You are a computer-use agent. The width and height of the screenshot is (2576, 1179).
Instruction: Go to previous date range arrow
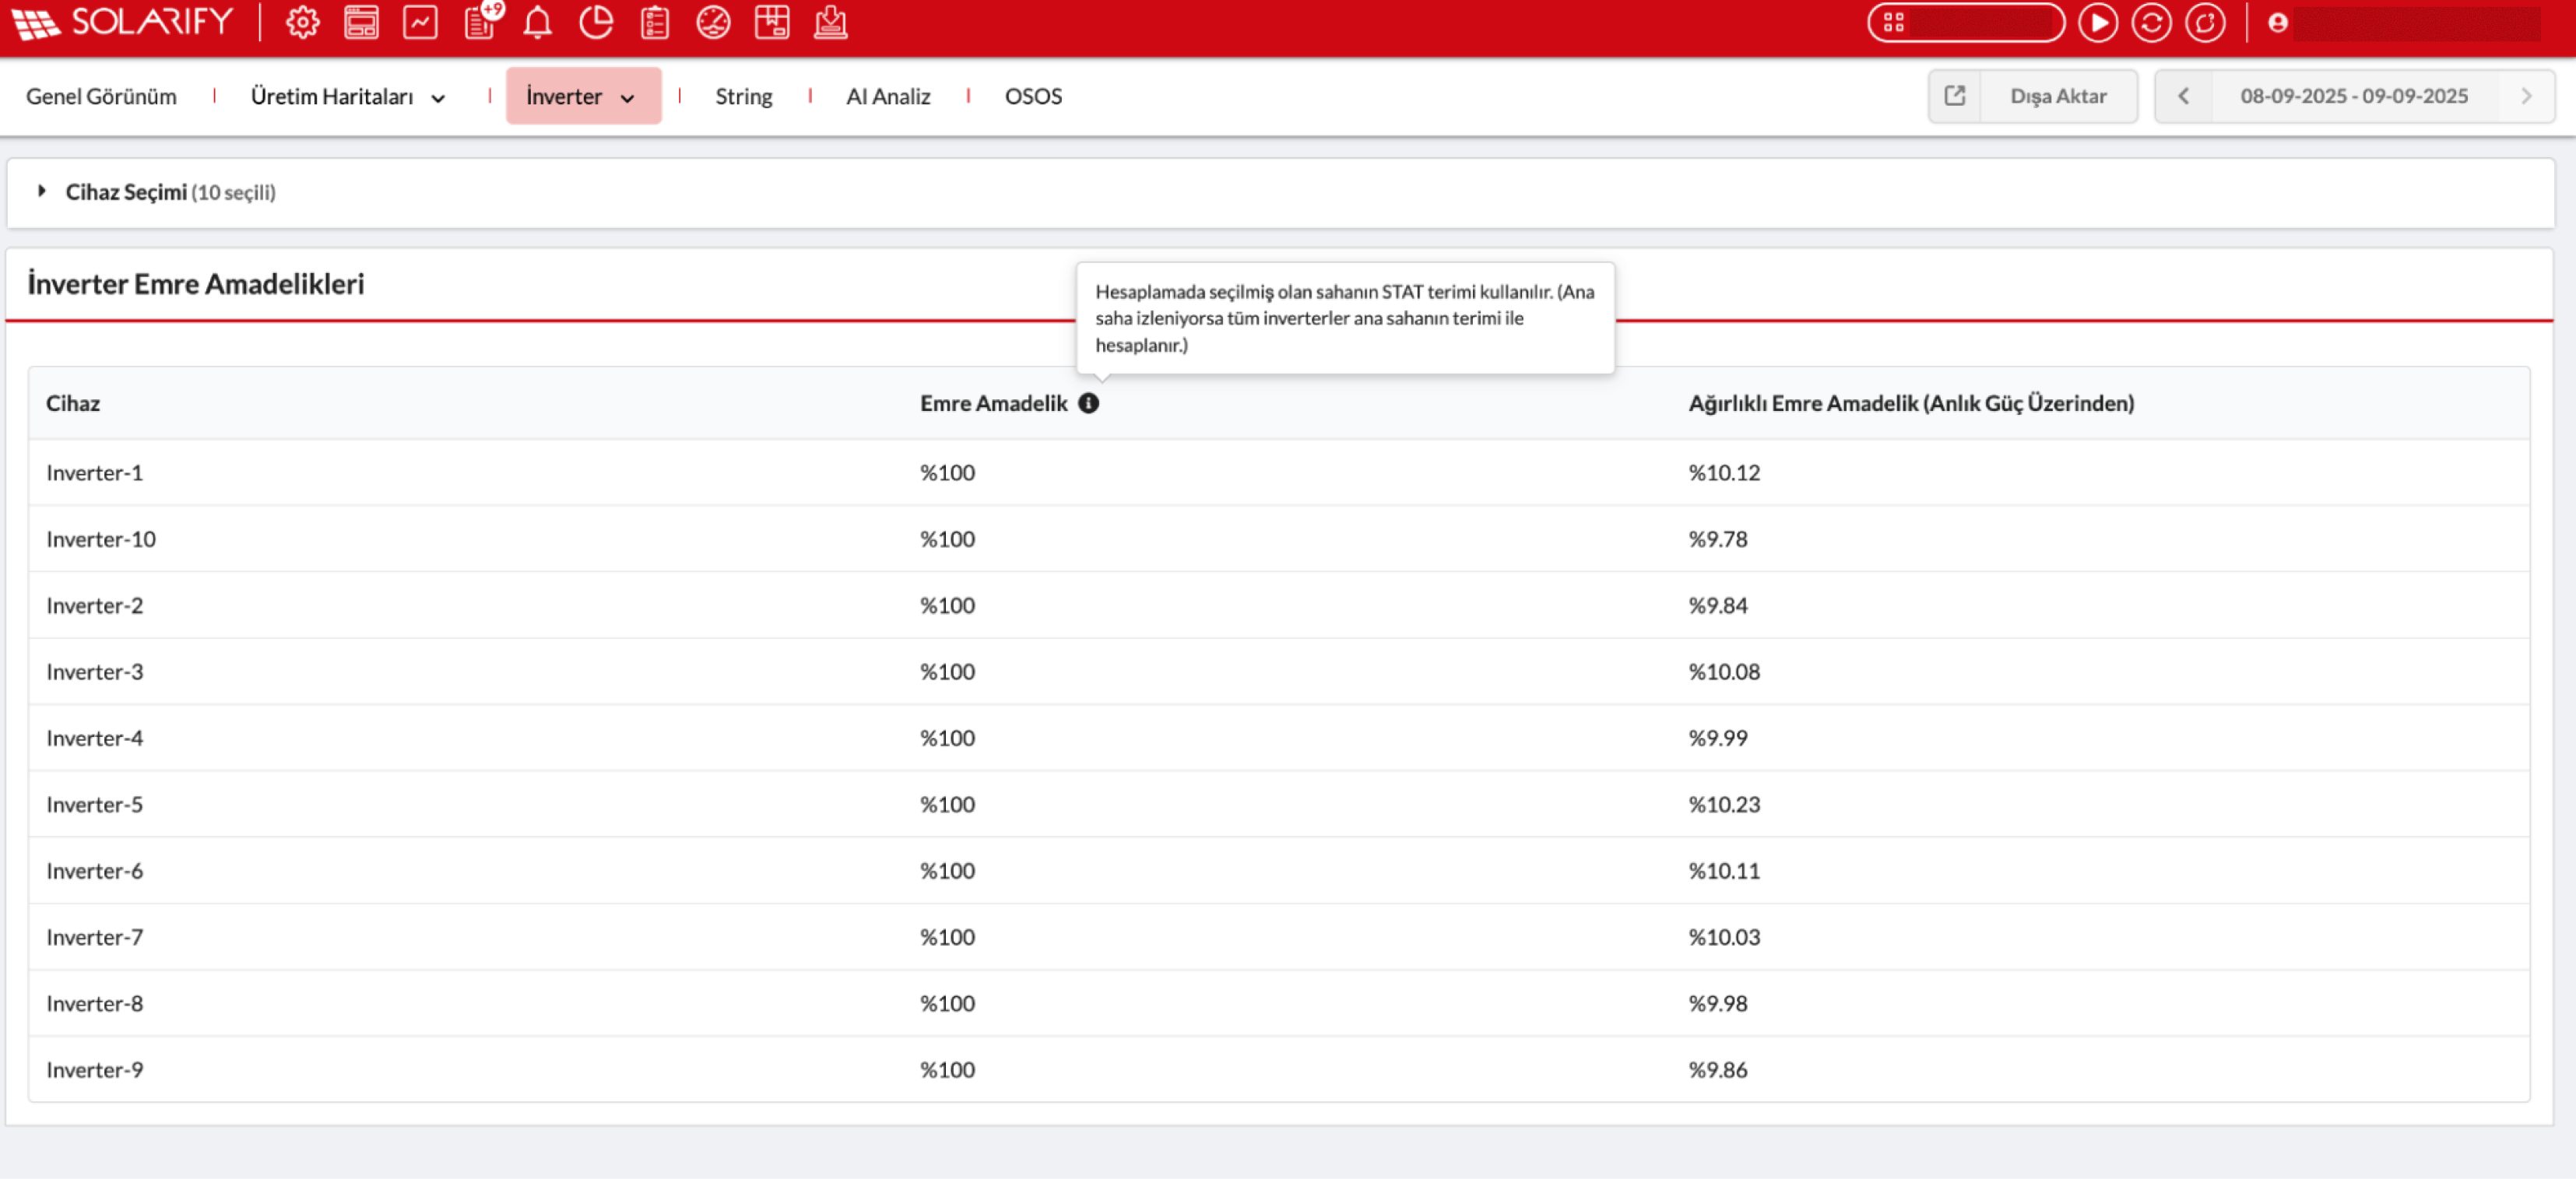point(2184,96)
